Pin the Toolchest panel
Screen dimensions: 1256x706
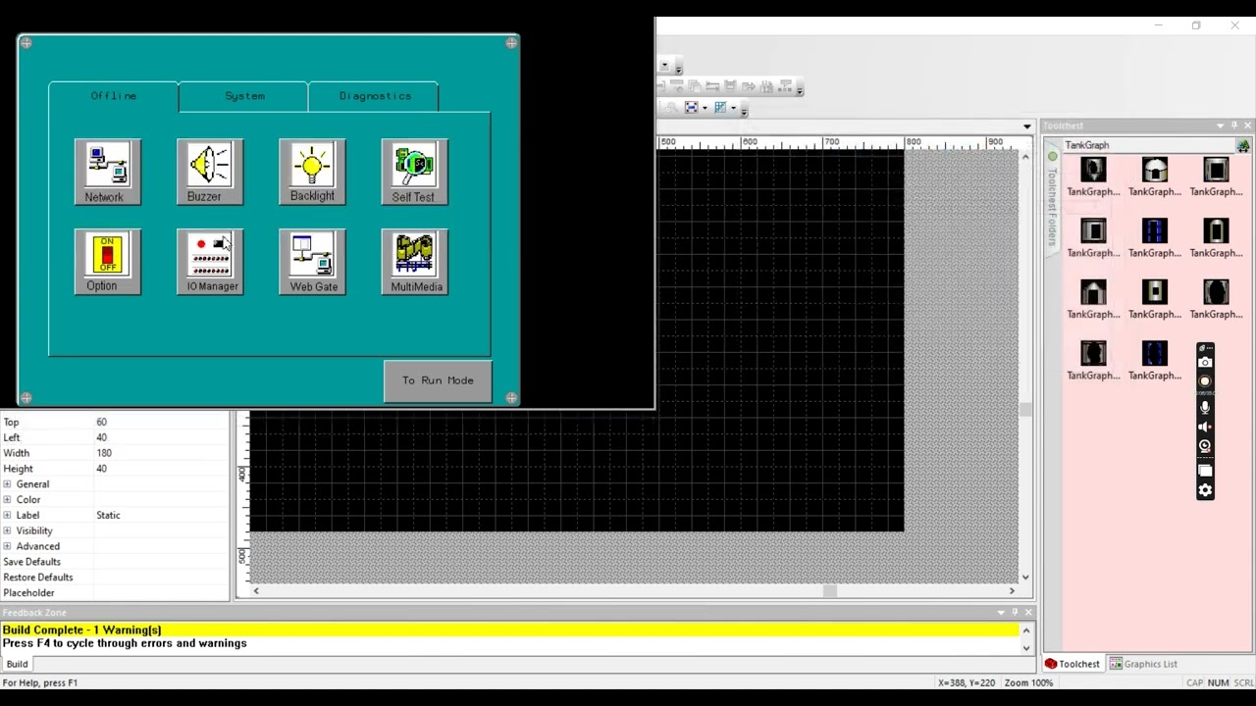(1234, 126)
